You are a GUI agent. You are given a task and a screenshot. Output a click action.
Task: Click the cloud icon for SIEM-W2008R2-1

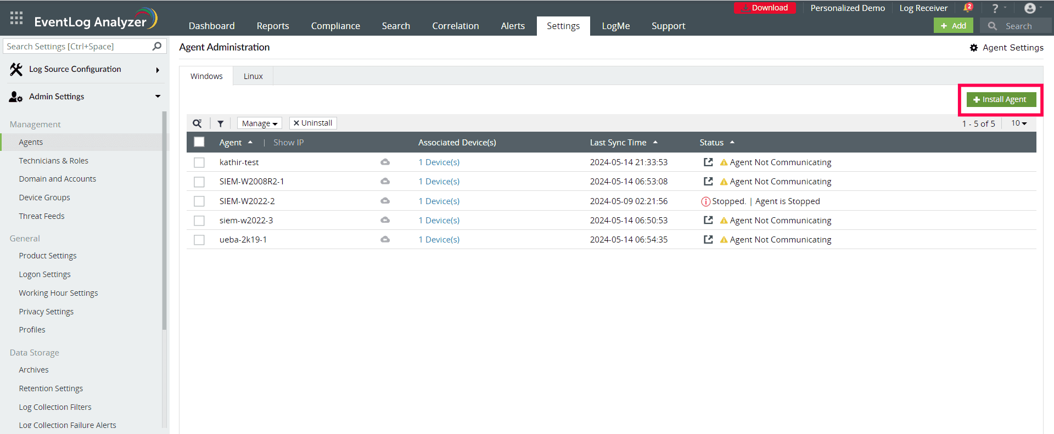385,181
